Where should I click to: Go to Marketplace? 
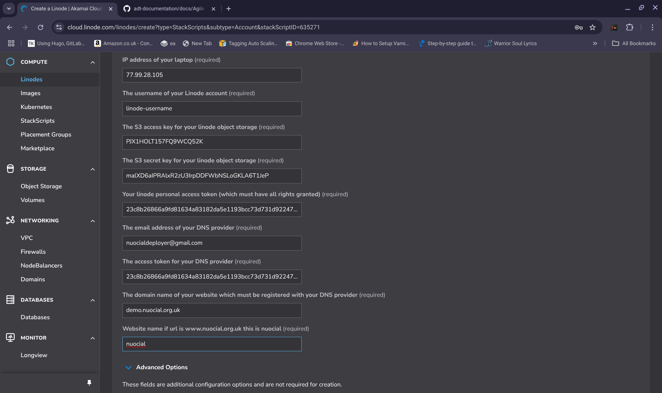[x=38, y=148]
